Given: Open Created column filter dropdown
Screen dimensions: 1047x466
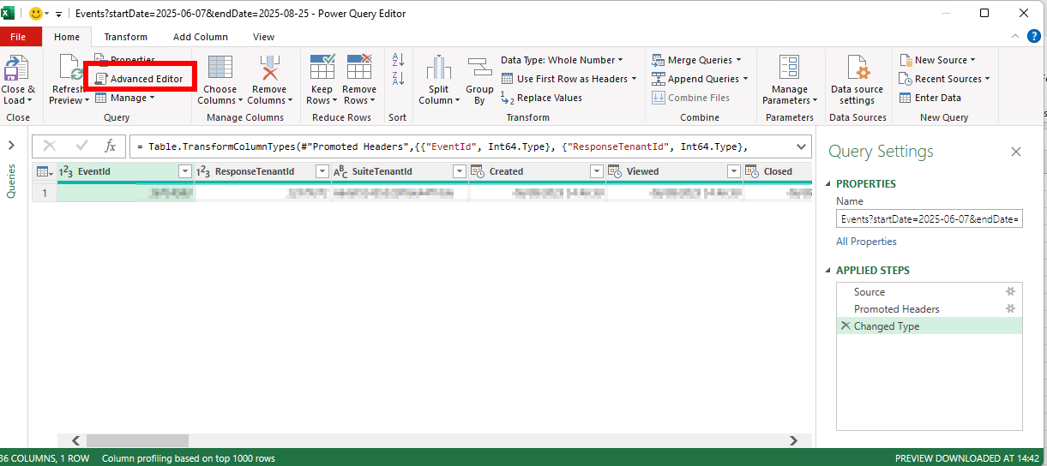Looking at the screenshot, I should (596, 171).
